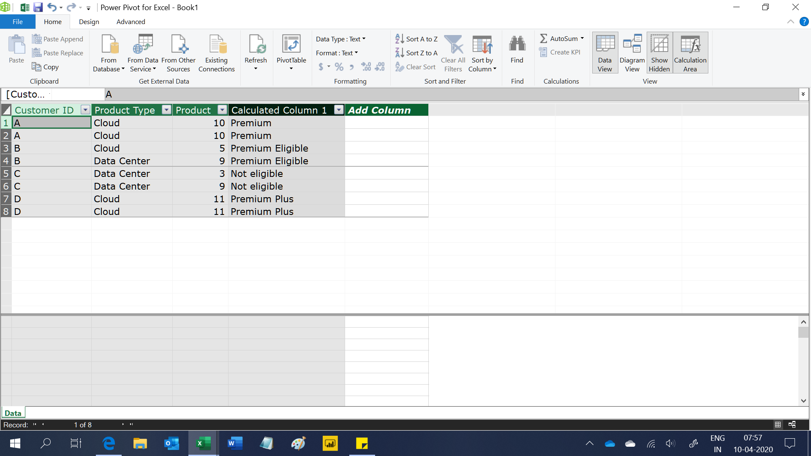Open Word from the Windows taskbar

[x=235, y=443]
